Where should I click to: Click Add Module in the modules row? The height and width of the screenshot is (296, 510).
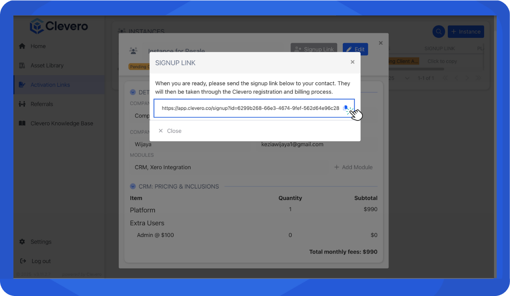pyautogui.click(x=353, y=167)
